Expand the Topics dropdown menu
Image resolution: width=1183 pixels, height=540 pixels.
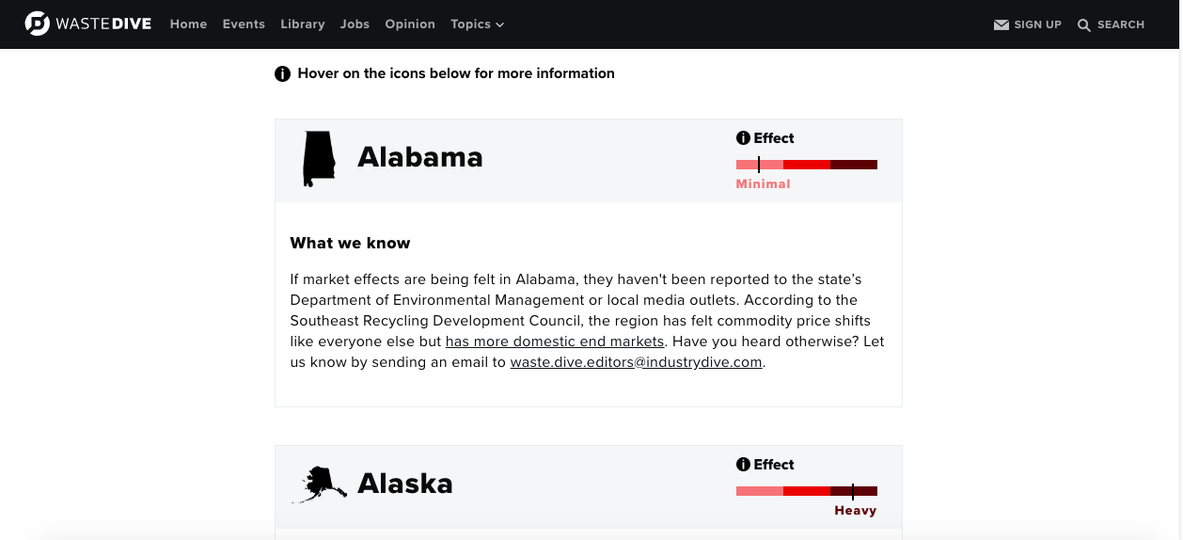(477, 24)
